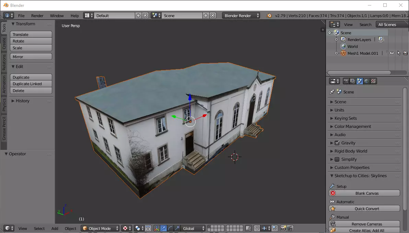Hide Mesh1 Model.001 with the eye icon
This screenshot has width=409, height=233.
(392, 53)
